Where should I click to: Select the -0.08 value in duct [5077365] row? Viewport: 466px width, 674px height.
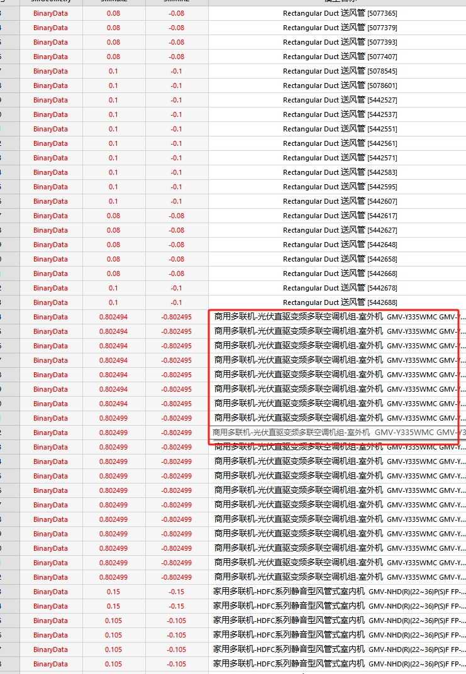[176, 13]
